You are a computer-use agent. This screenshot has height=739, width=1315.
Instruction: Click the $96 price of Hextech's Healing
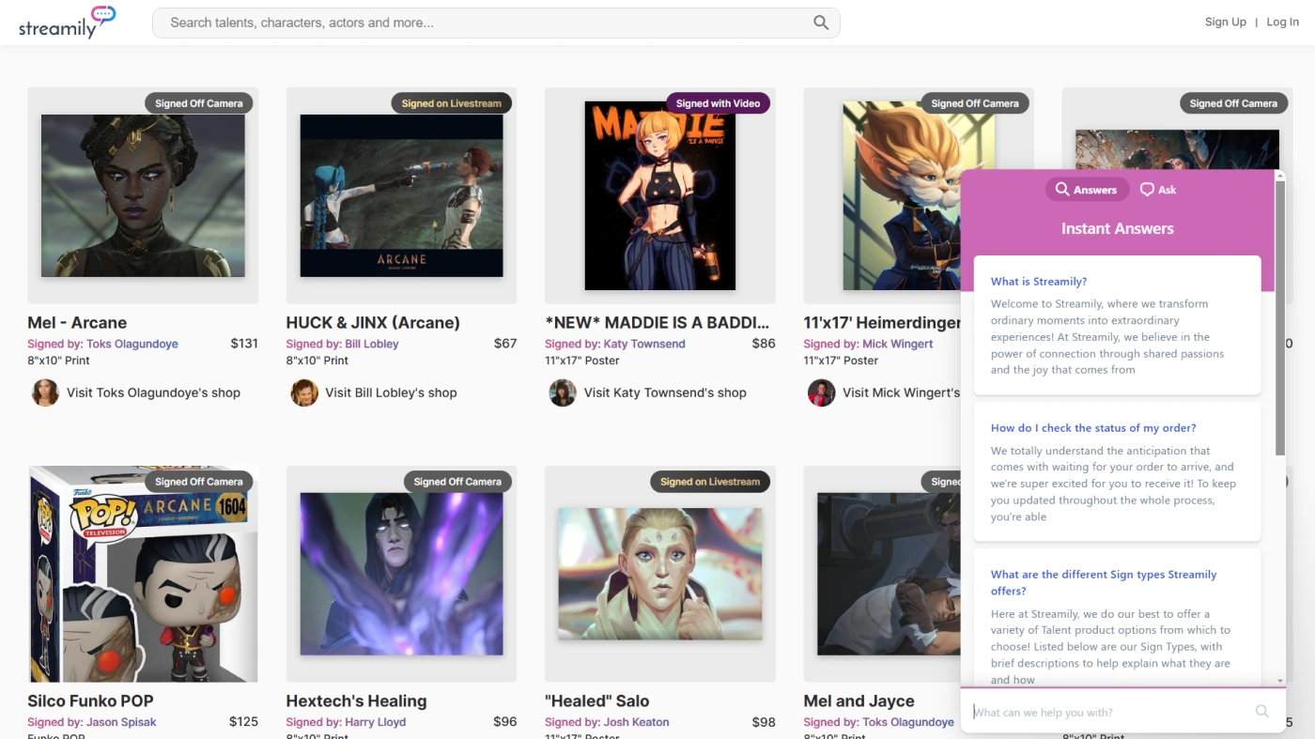click(505, 722)
